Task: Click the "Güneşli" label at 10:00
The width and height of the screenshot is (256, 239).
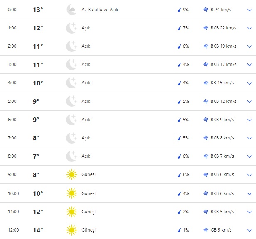Action: pos(89,193)
